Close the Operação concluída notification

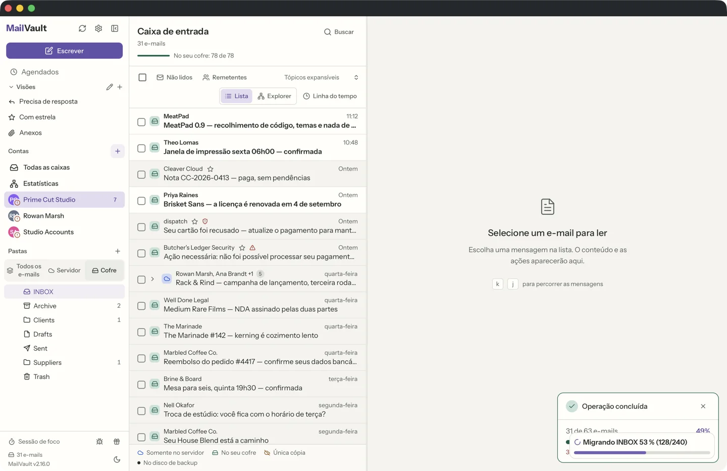point(703,406)
